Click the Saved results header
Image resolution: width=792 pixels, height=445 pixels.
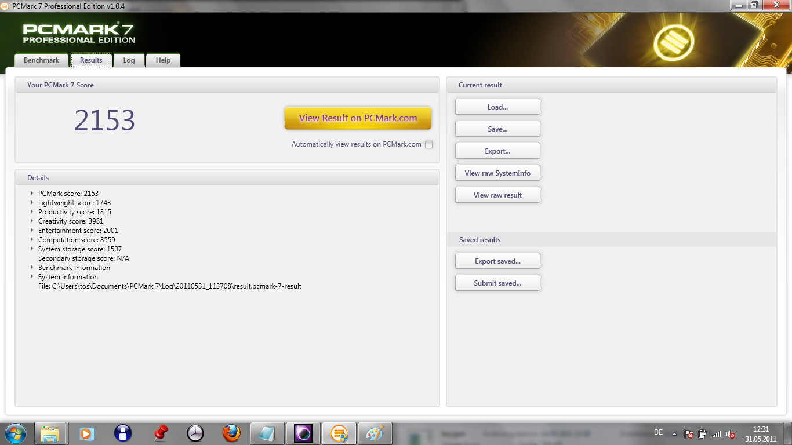click(x=612, y=240)
